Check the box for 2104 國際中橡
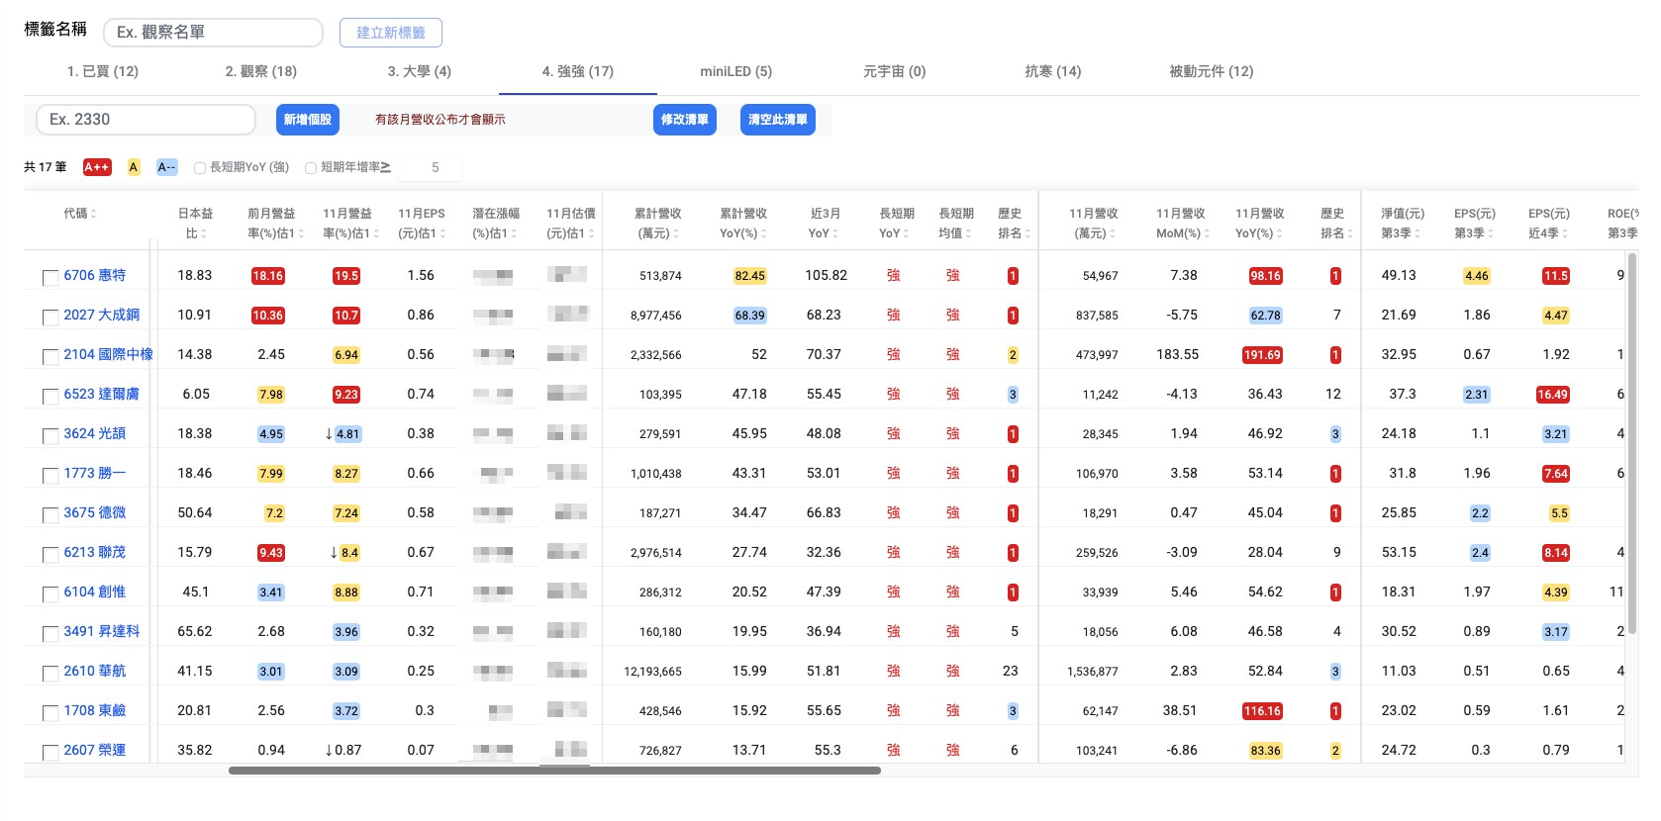The height and width of the screenshot is (821, 1661). pos(50,357)
